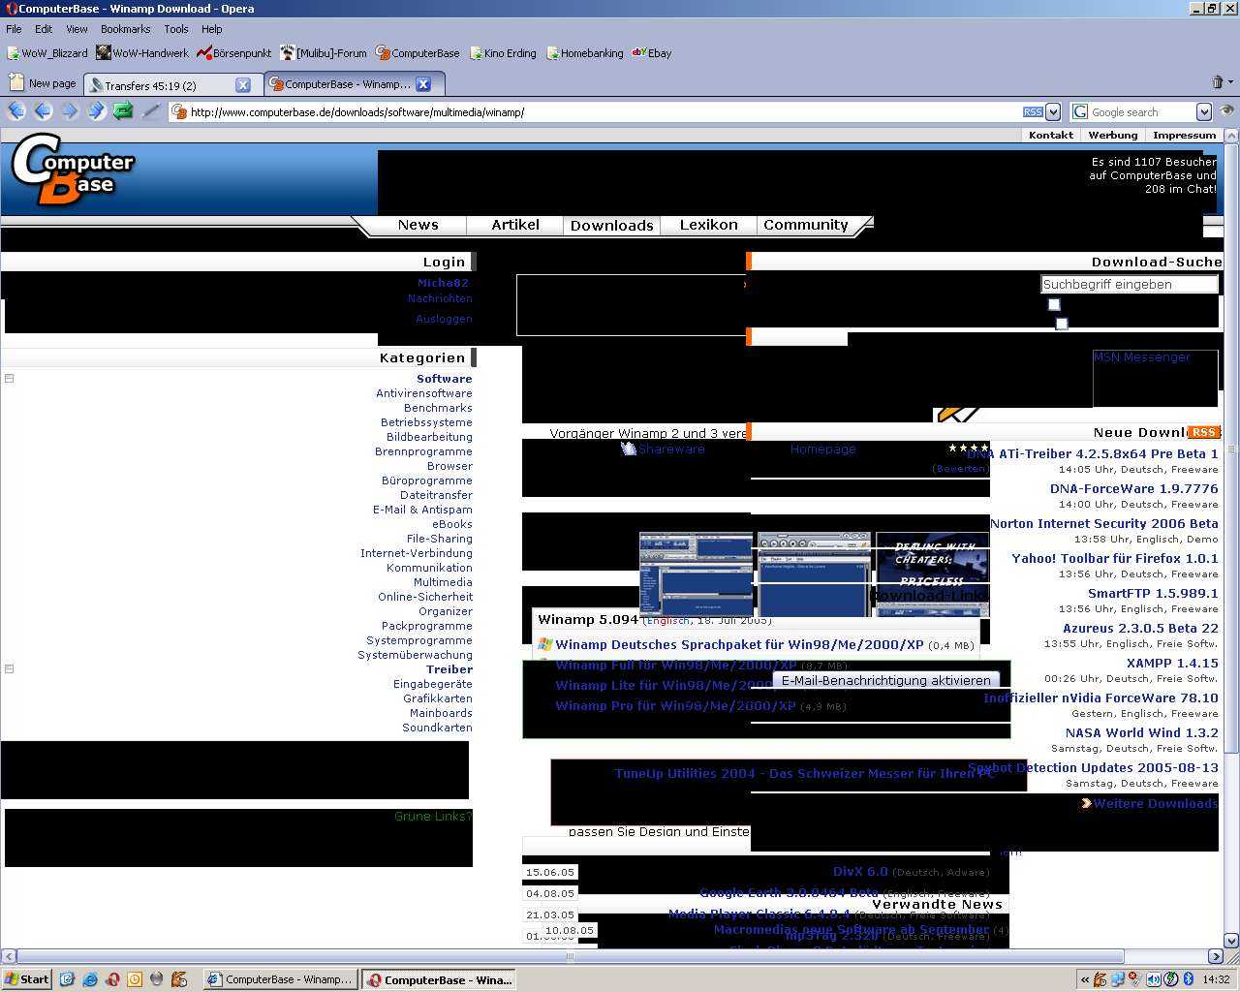Viewport: 1240px width, 992px height.
Task: Open the WoW_Blizzard bookmark
Action: coord(46,53)
